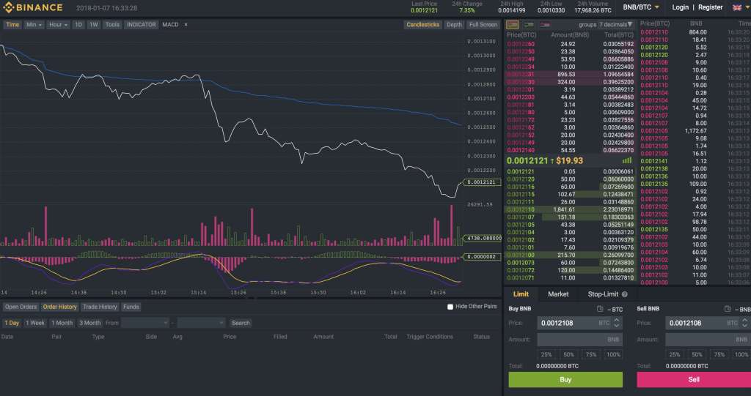Set buy amount to 100%

point(614,354)
